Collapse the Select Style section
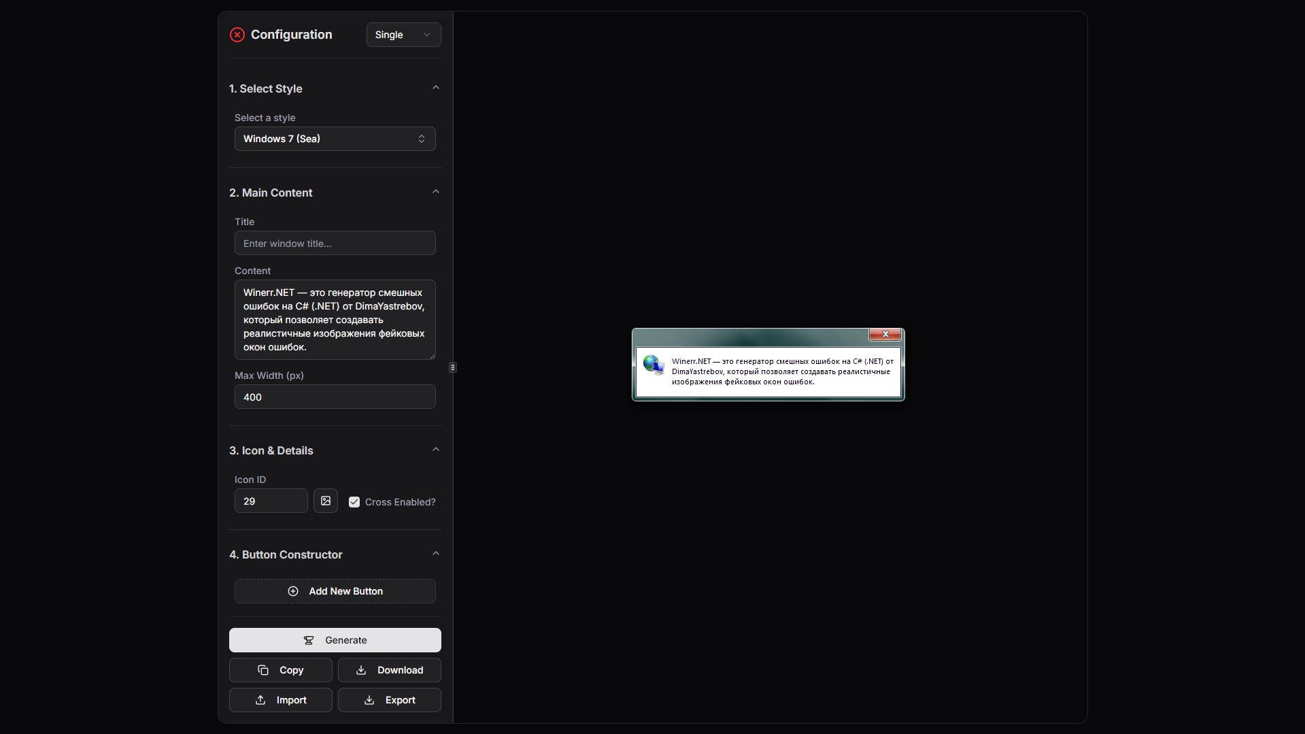Image resolution: width=1305 pixels, height=734 pixels. point(436,88)
